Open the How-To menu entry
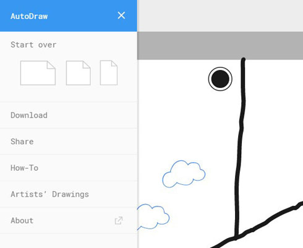303x248 pixels. click(69, 168)
